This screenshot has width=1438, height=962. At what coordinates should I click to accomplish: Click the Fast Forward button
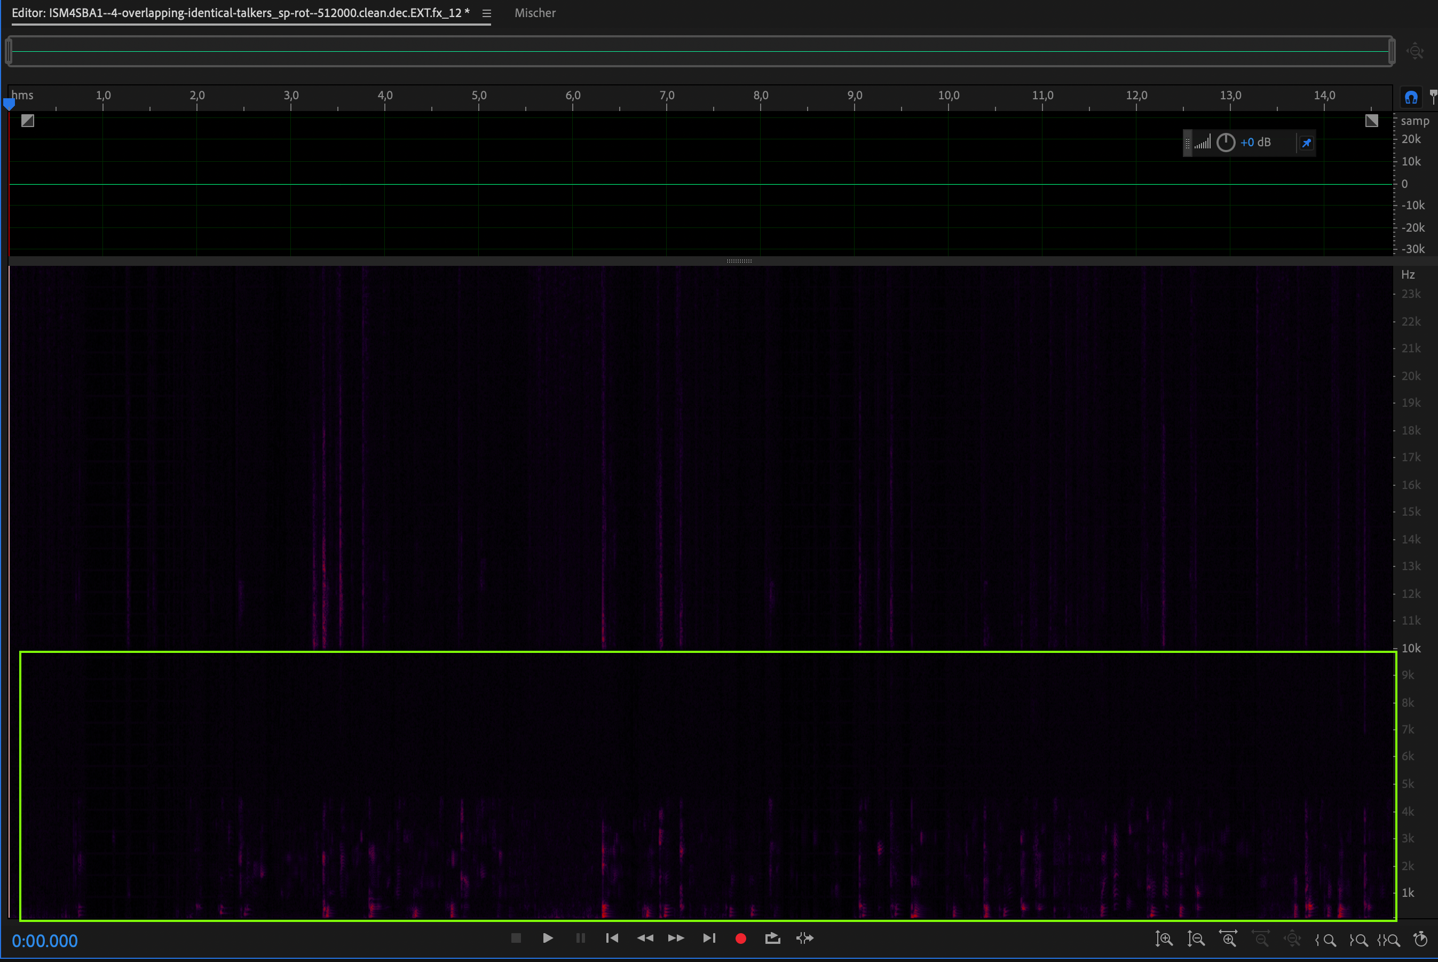(x=676, y=938)
